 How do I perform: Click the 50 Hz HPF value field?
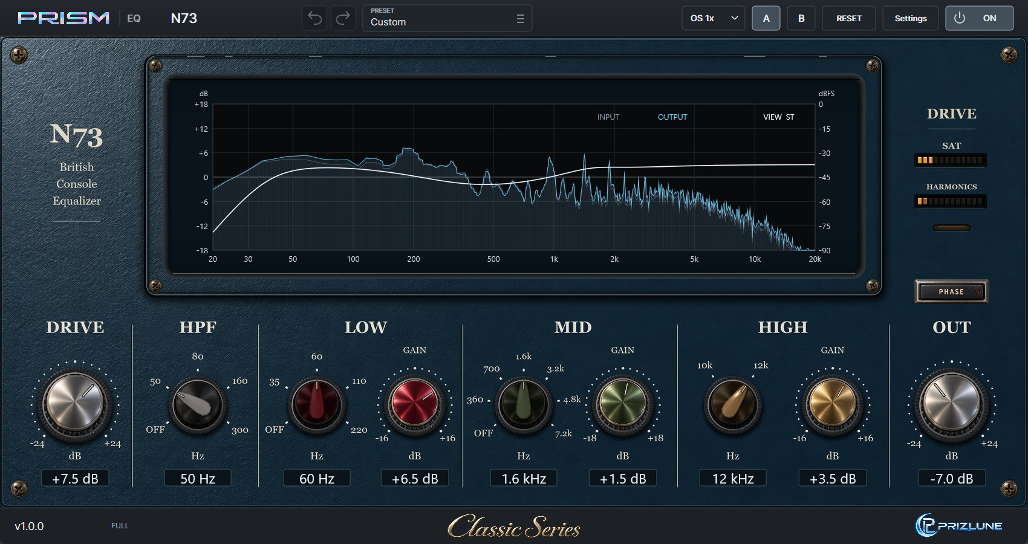pyautogui.click(x=198, y=478)
